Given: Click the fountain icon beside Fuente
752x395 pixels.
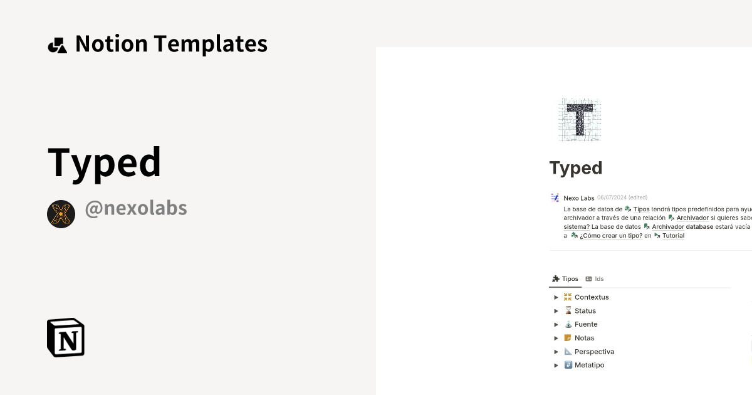Looking at the screenshot, I should pos(568,324).
